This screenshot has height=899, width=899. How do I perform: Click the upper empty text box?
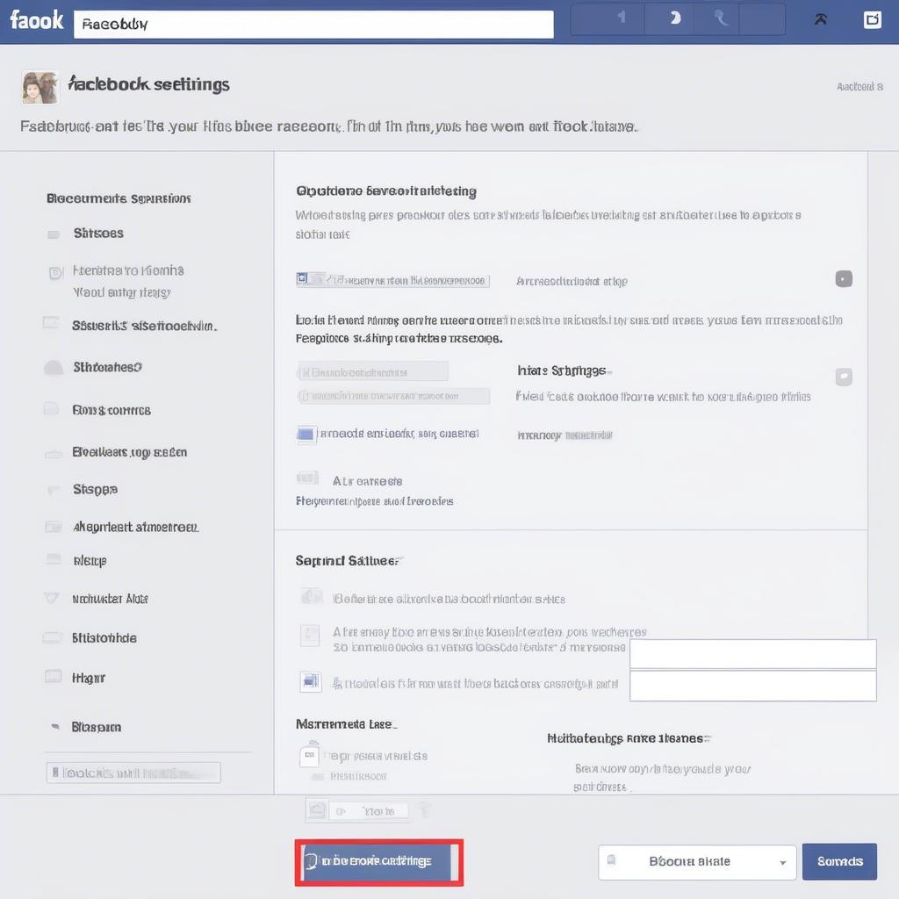pos(752,654)
